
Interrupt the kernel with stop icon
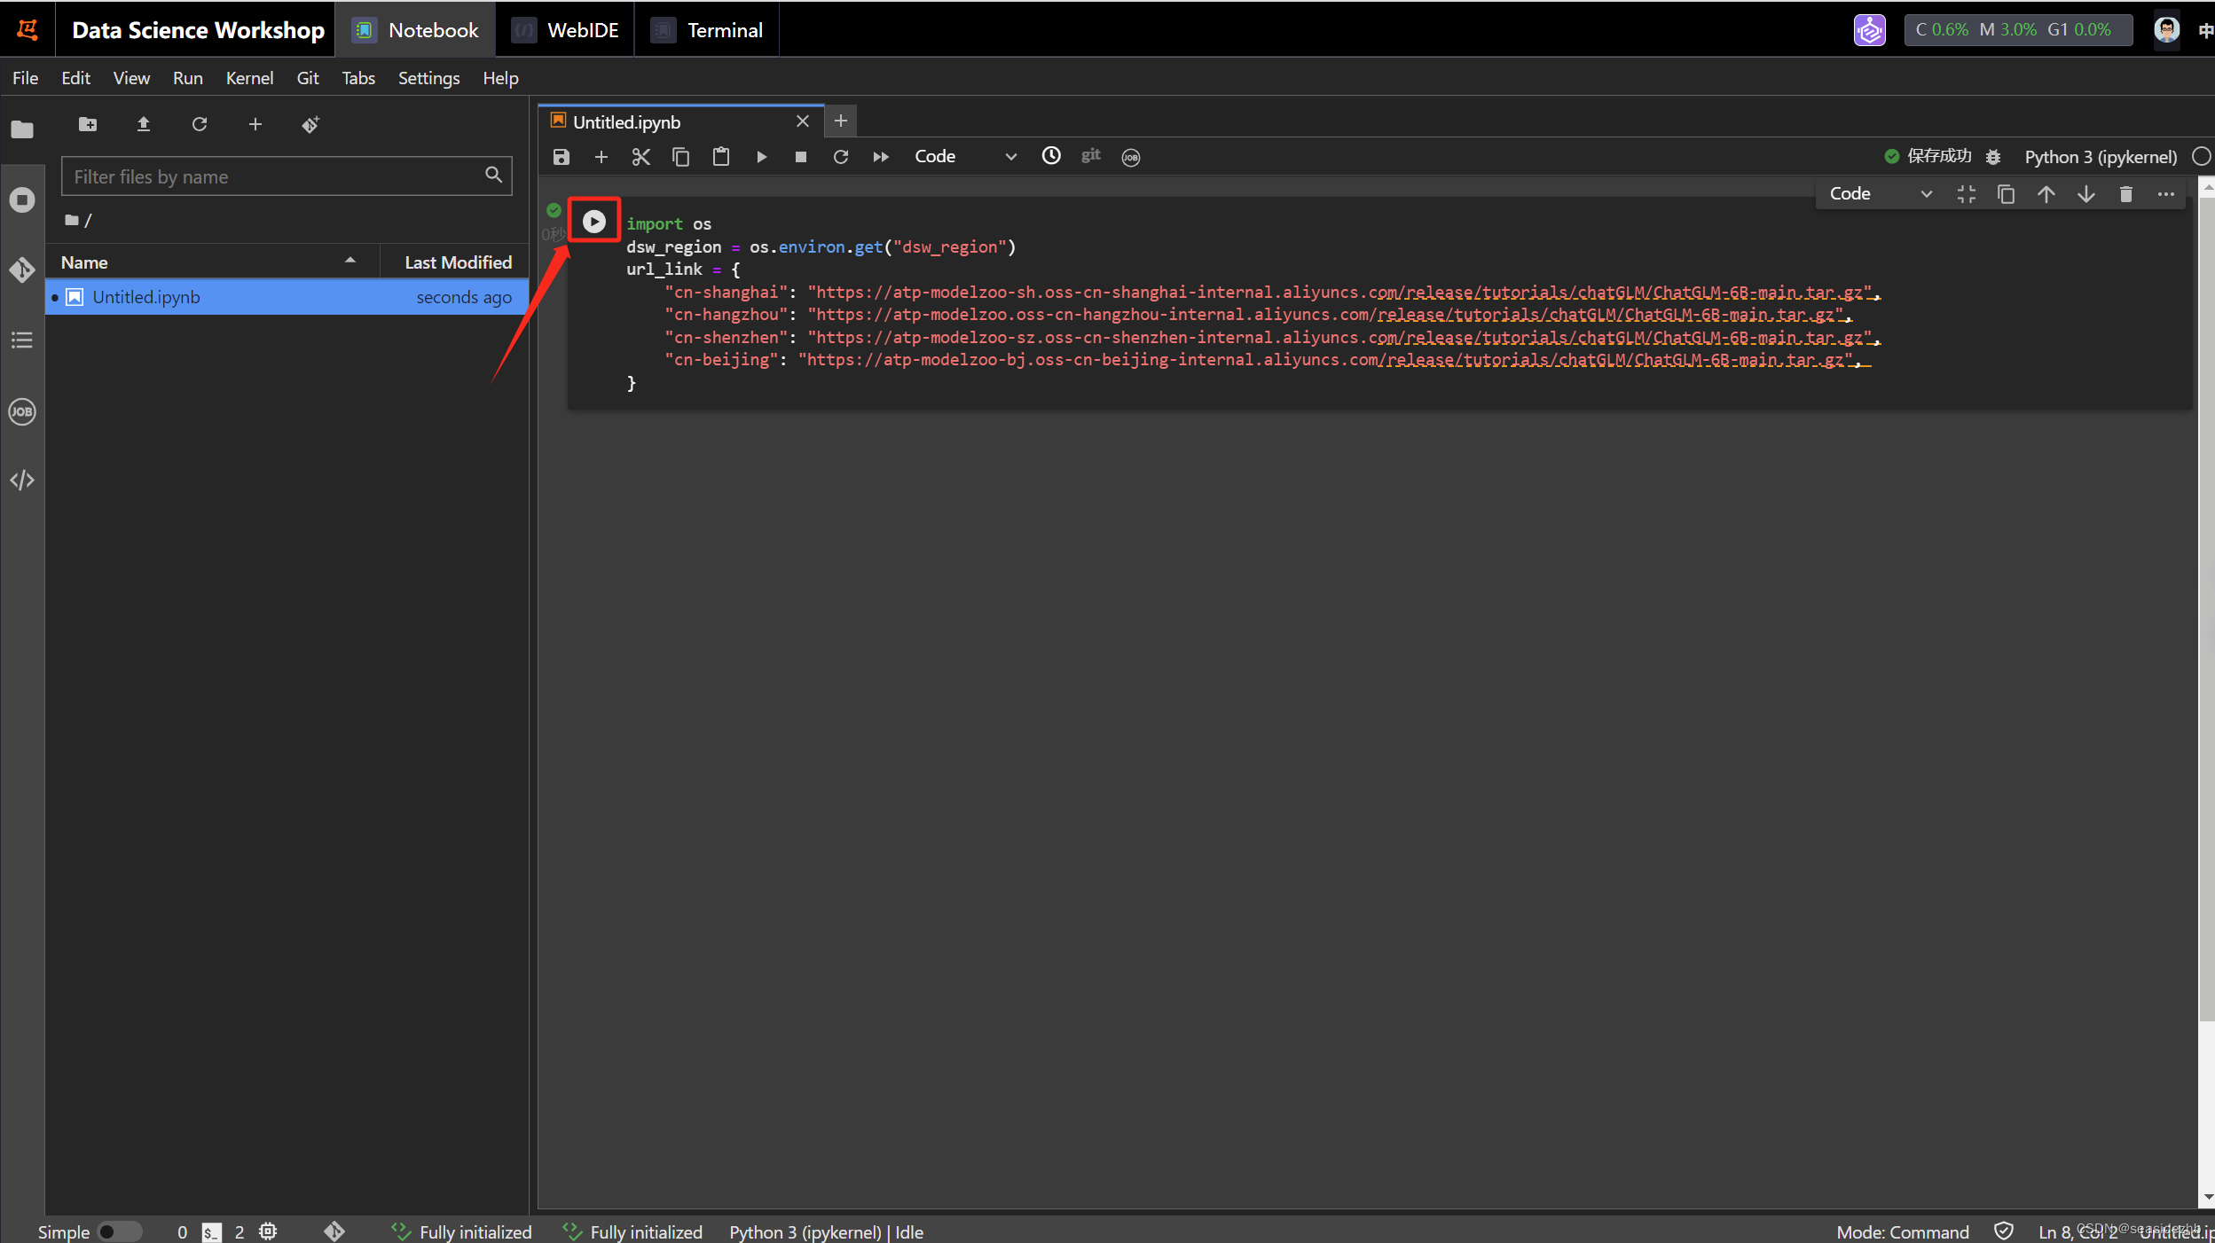[x=801, y=157]
